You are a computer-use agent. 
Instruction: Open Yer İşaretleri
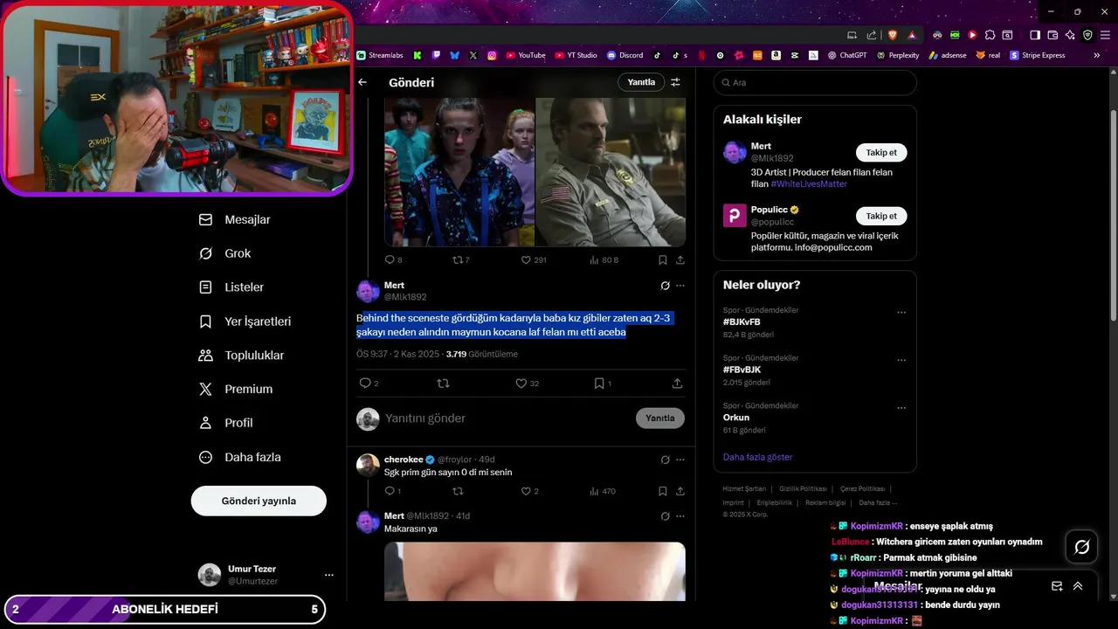(245, 321)
